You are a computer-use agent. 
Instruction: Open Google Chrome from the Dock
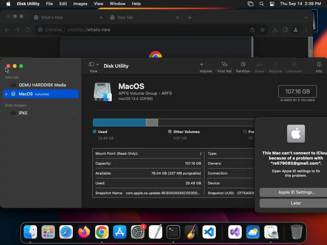pos(102,232)
